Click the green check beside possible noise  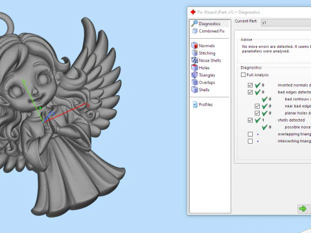[x=264, y=128]
